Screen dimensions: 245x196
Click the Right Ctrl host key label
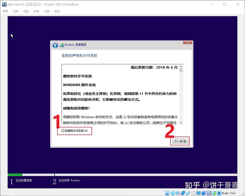coord(229,193)
